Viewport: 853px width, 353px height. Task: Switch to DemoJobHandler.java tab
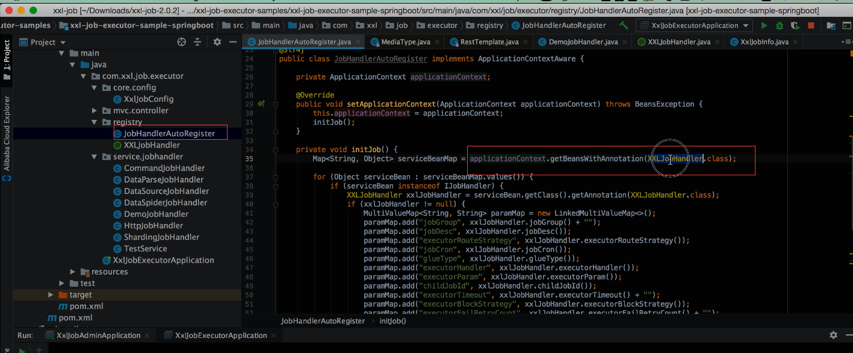click(583, 42)
